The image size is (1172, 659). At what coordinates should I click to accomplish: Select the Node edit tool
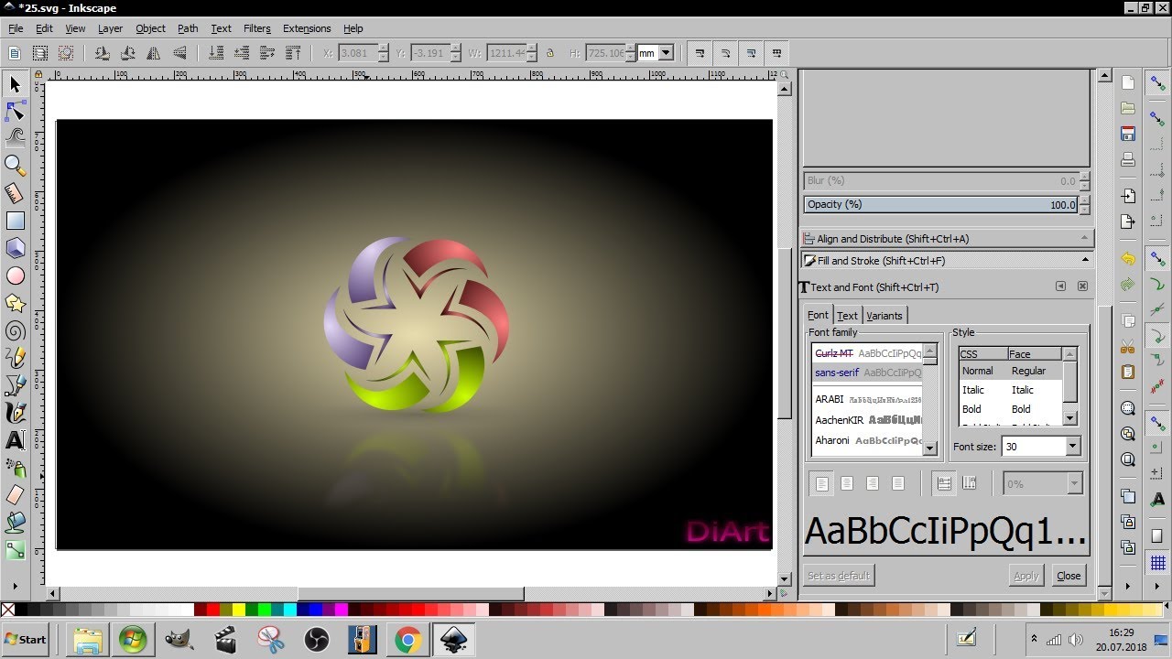click(x=15, y=112)
